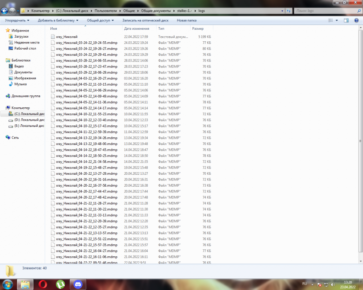This screenshot has height=290, width=363.
Task: Click the change view icon
Action: pyautogui.click(x=330, y=20)
